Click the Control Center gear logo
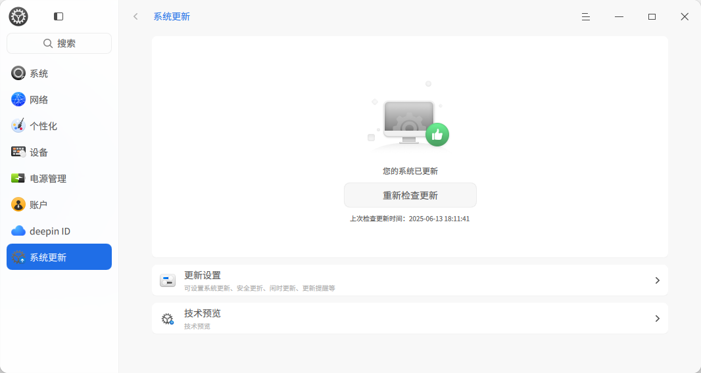701x373 pixels. tap(18, 16)
